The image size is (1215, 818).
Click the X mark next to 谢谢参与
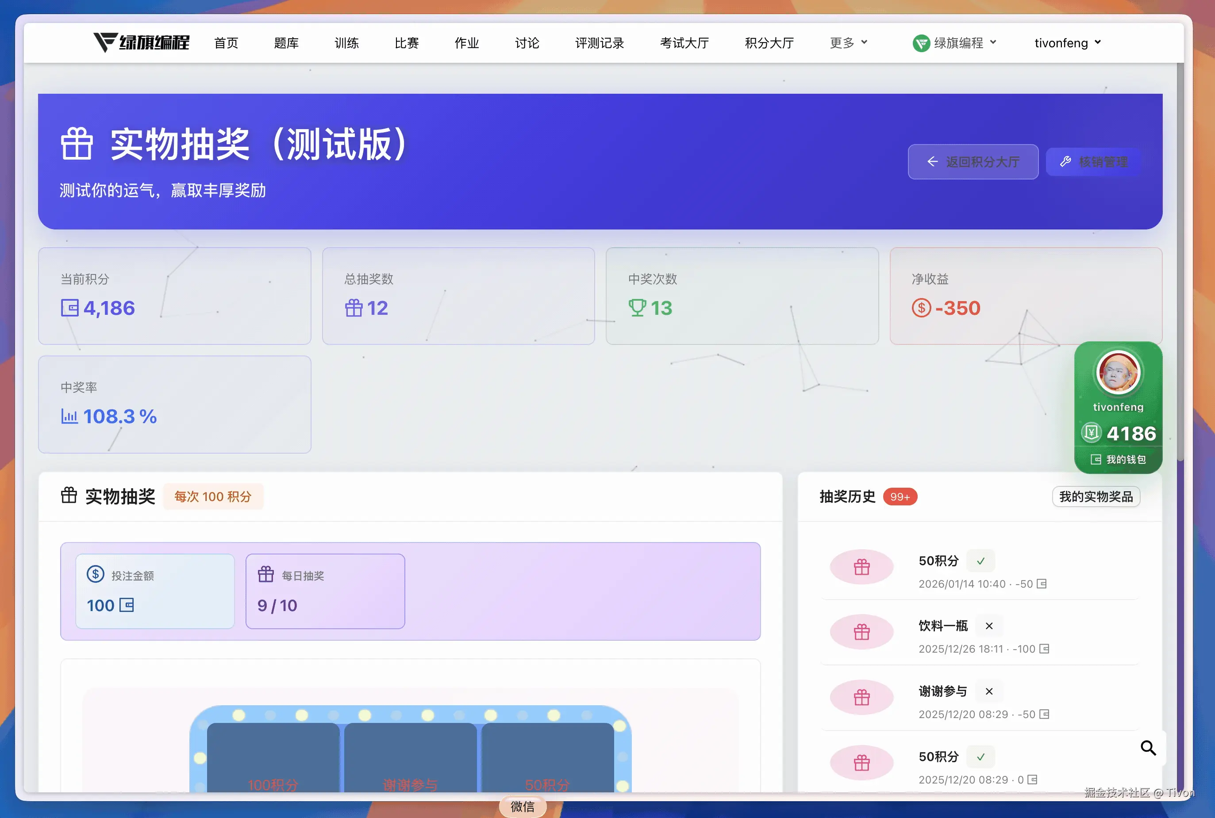(988, 691)
